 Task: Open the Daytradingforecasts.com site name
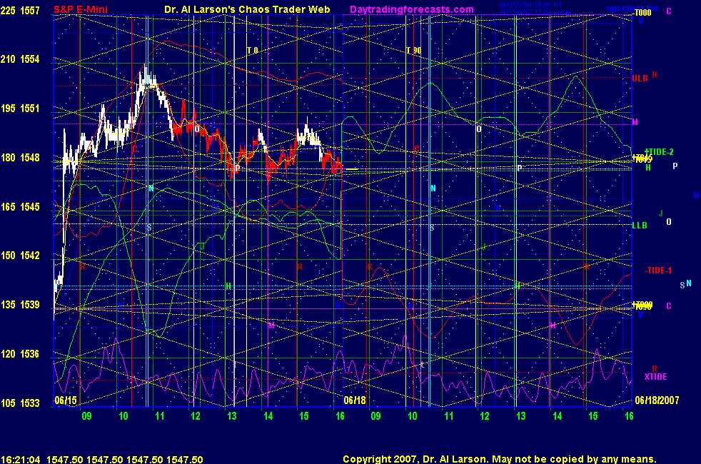click(x=412, y=9)
